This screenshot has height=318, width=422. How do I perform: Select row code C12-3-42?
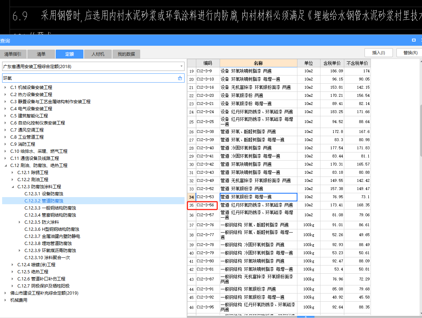tap(208, 164)
